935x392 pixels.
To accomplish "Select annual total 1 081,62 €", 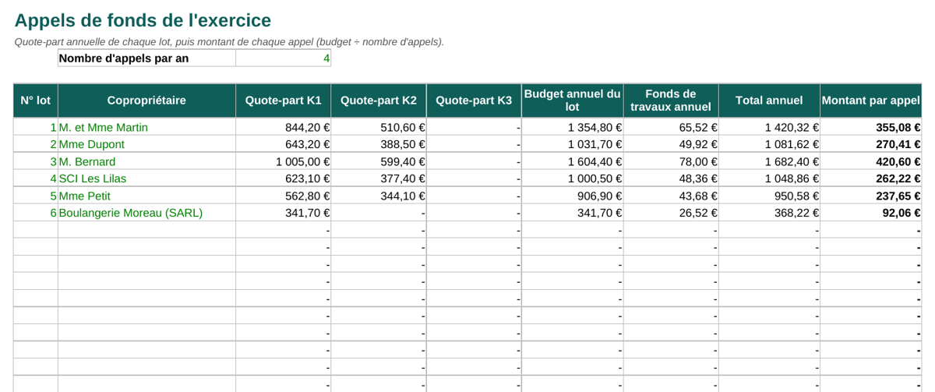I will coord(769,144).
